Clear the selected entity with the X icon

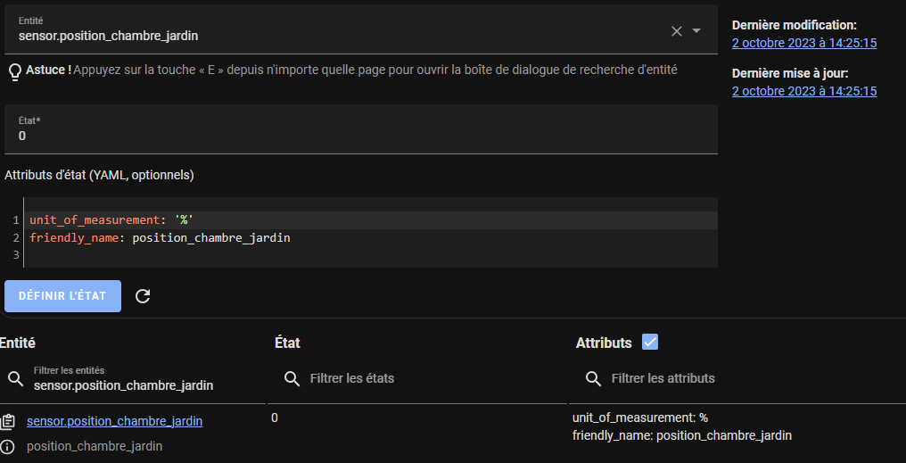(677, 31)
